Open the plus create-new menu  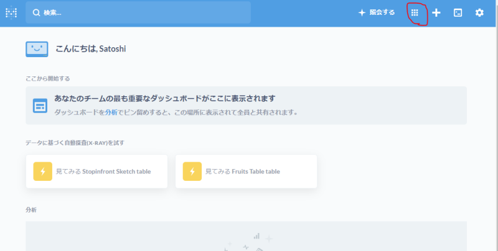pos(436,12)
